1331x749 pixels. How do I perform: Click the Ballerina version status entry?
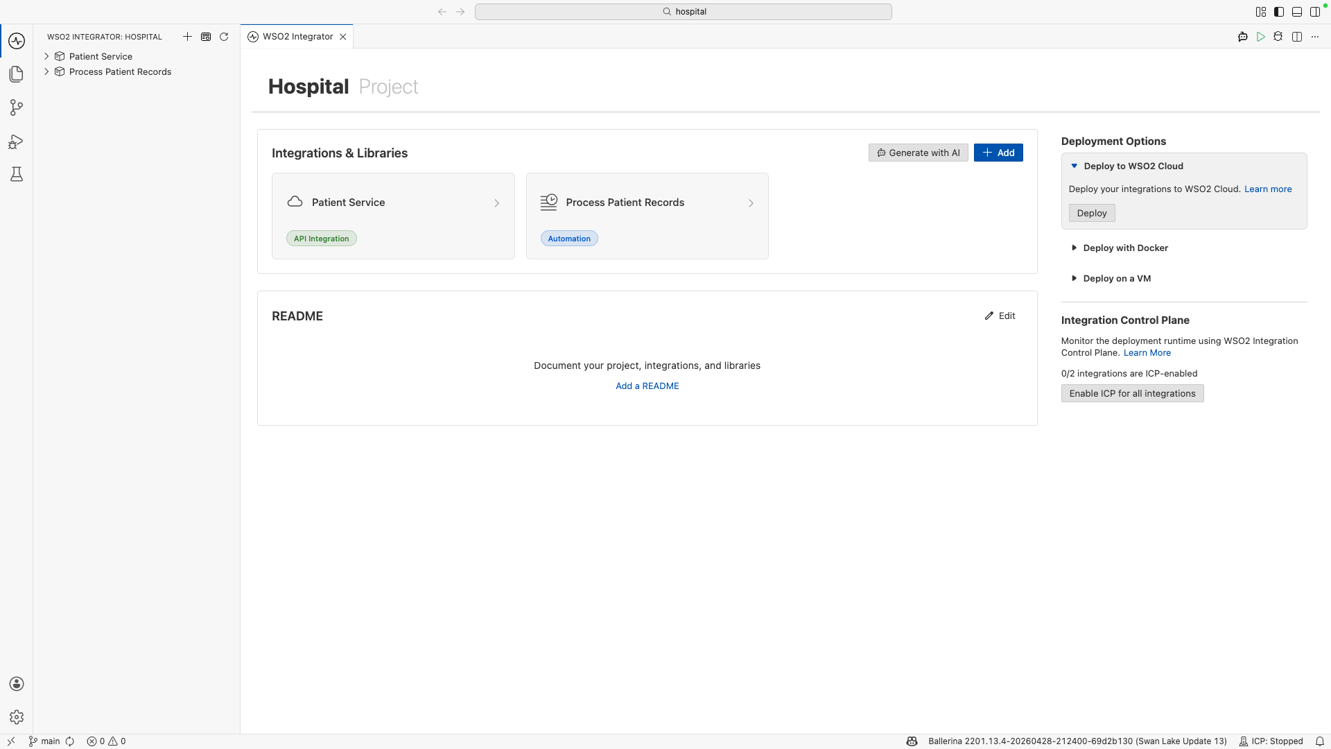click(x=1077, y=741)
